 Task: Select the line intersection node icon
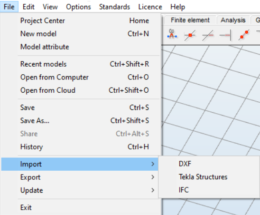(190, 35)
